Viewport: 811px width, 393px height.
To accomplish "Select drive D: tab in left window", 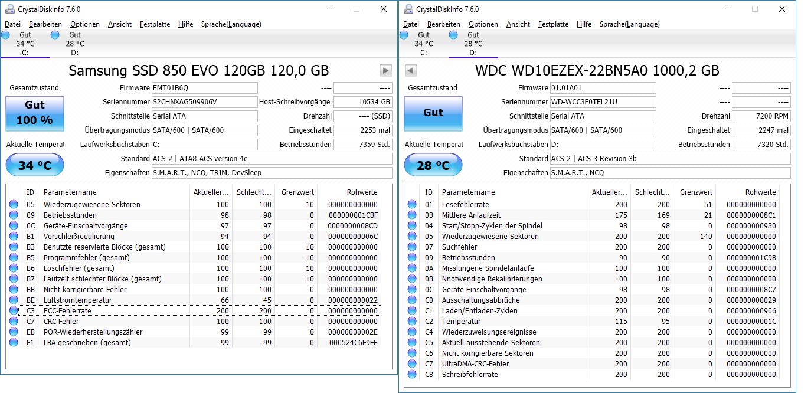I will pos(74,44).
